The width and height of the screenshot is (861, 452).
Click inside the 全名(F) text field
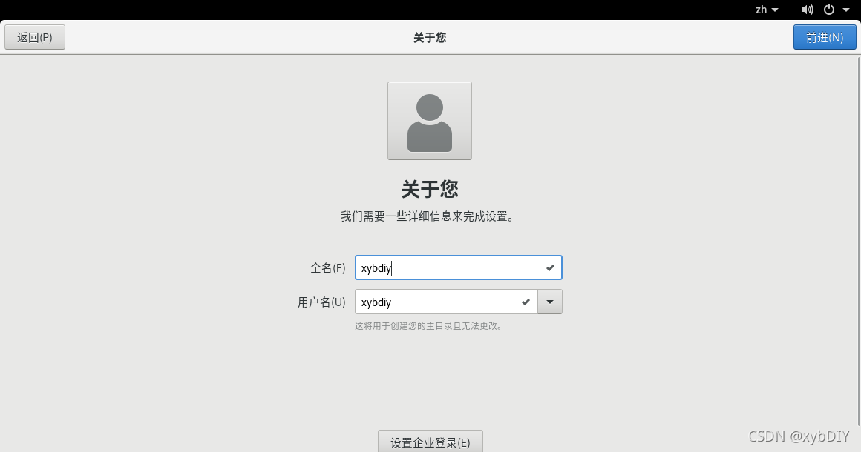pyautogui.click(x=445, y=267)
